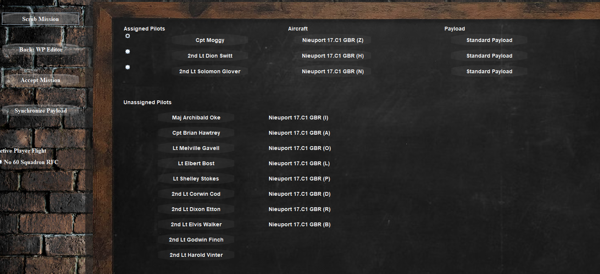This screenshot has height=274, width=600.
Task: Open Standard Payload for Cpt Moggy
Action: tap(489, 40)
